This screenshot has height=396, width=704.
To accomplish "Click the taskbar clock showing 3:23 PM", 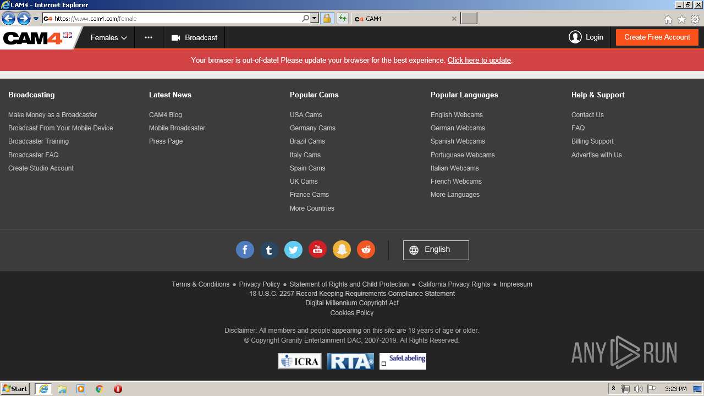I will [675, 389].
